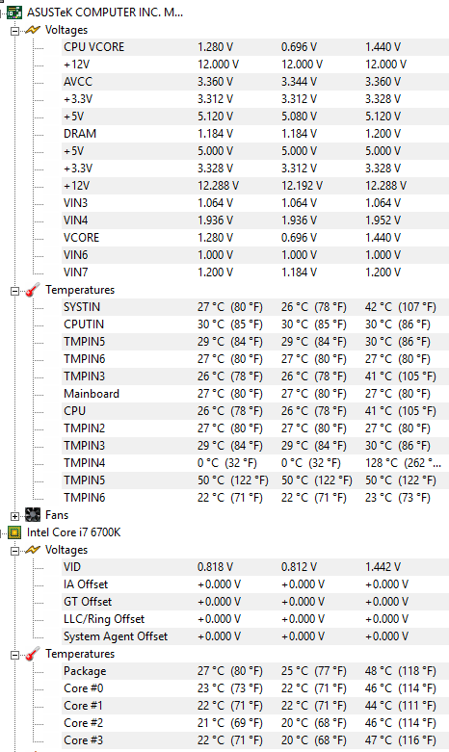
Task: Click the 47 °C Core #3 max value
Action: click(x=401, y=740)
